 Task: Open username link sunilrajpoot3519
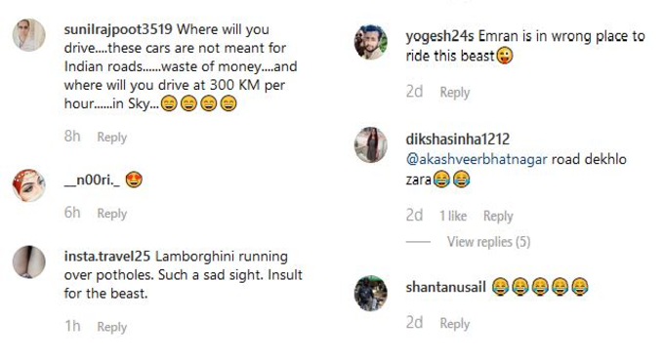point(118,29)
